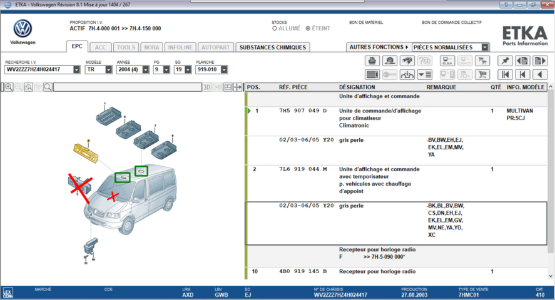555x300 pixels.
Task: Click the BON DE MATÉRIEL label
Action: [x=366, y=22]
